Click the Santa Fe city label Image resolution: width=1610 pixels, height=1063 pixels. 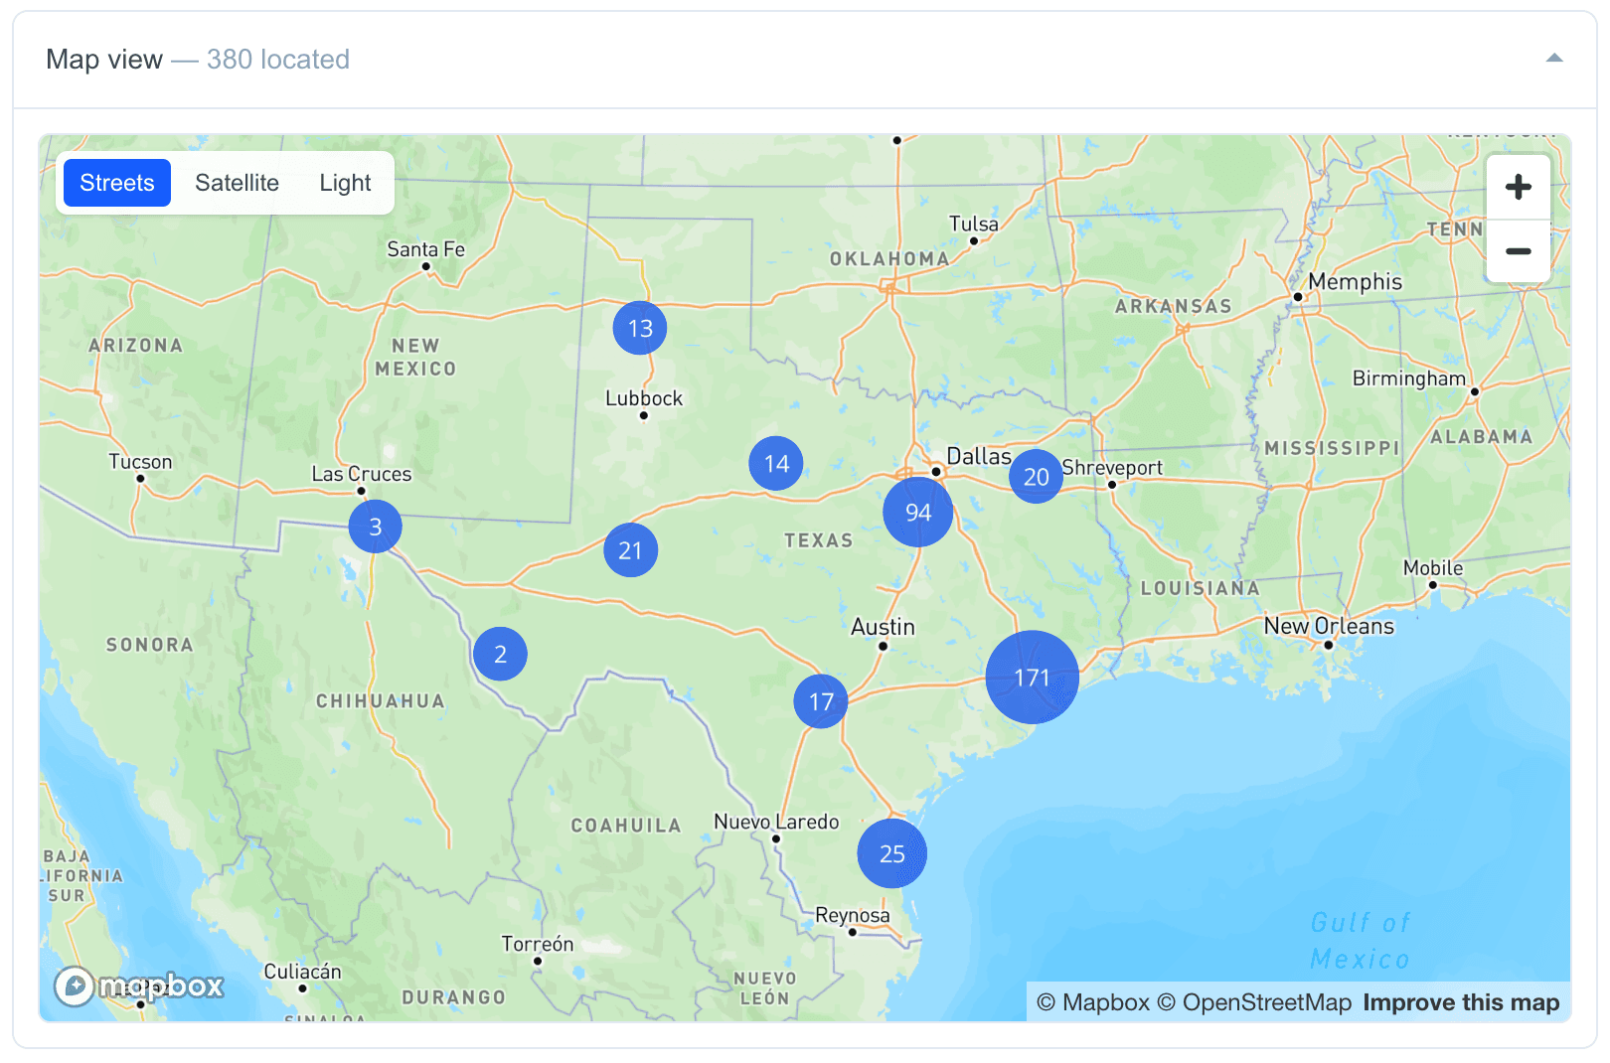(425, 249)
